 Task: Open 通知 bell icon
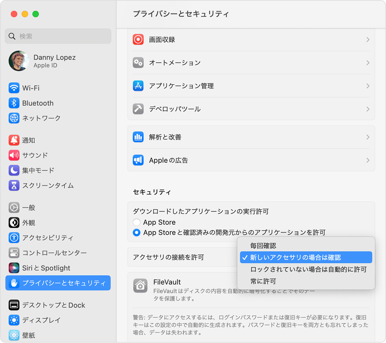(14, 140)
